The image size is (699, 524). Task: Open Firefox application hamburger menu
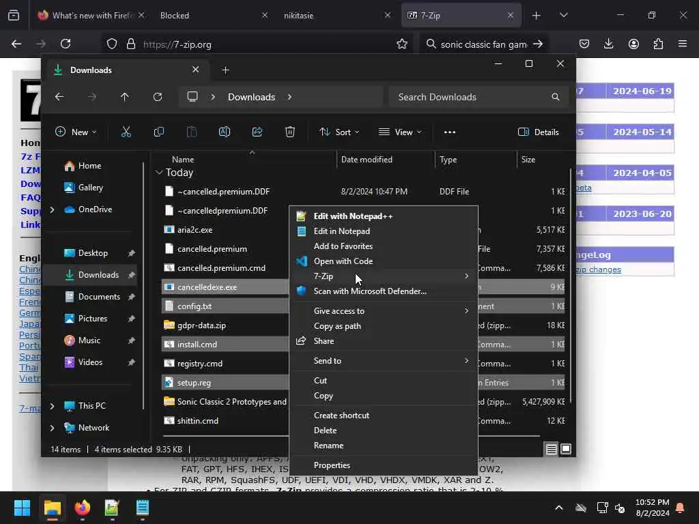pos(683,44)
